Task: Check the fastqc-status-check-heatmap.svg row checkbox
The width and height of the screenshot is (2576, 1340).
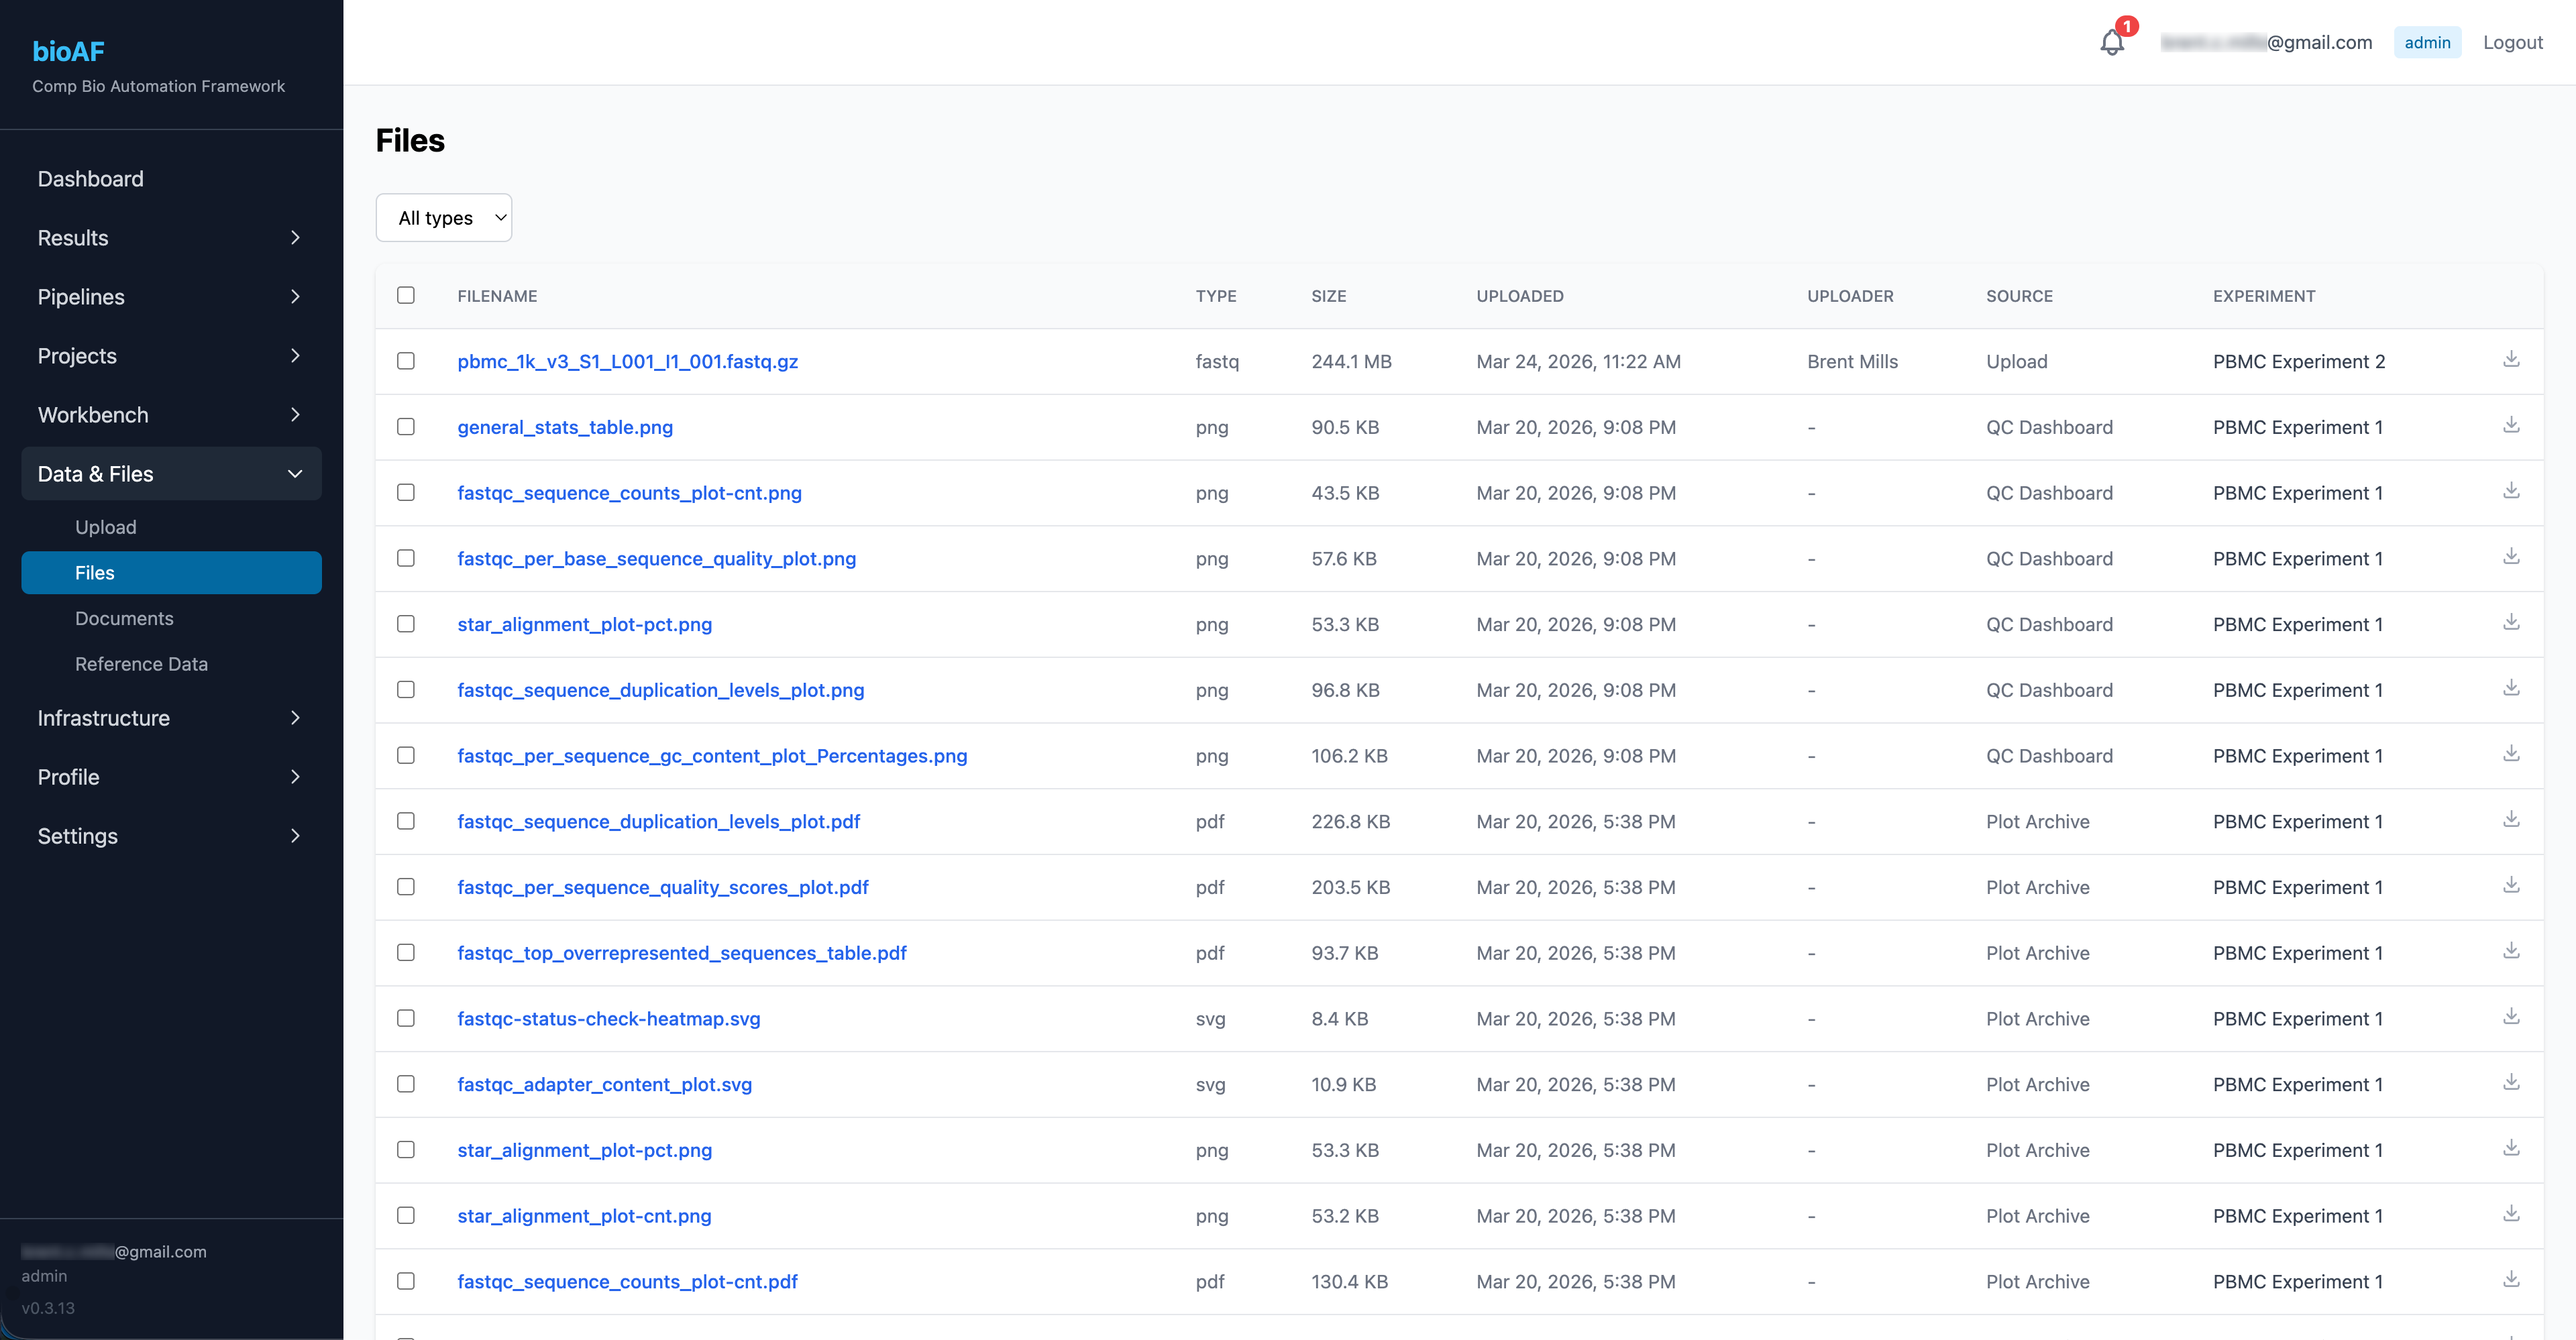Action: pyautogui.click(x=406, y=1019)
